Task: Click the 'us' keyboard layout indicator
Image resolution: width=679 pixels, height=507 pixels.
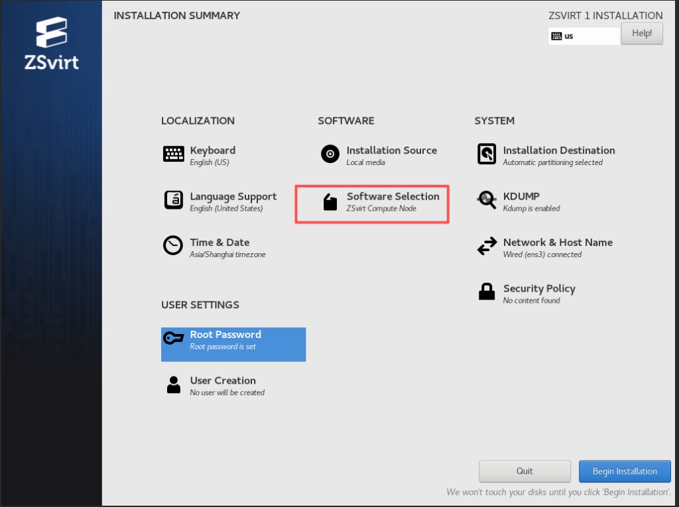Action: click(x=584, y=36)
